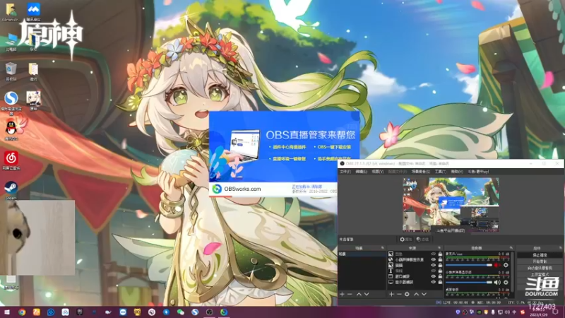Move selected source up in Sources panel
The height and width of the screenshot is (318, 565).
point(416,294)
